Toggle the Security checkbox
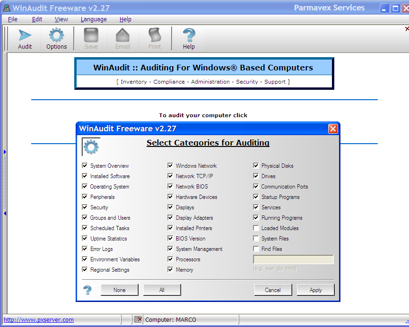The height and width of the screenshot is (327, 409). 85,207
